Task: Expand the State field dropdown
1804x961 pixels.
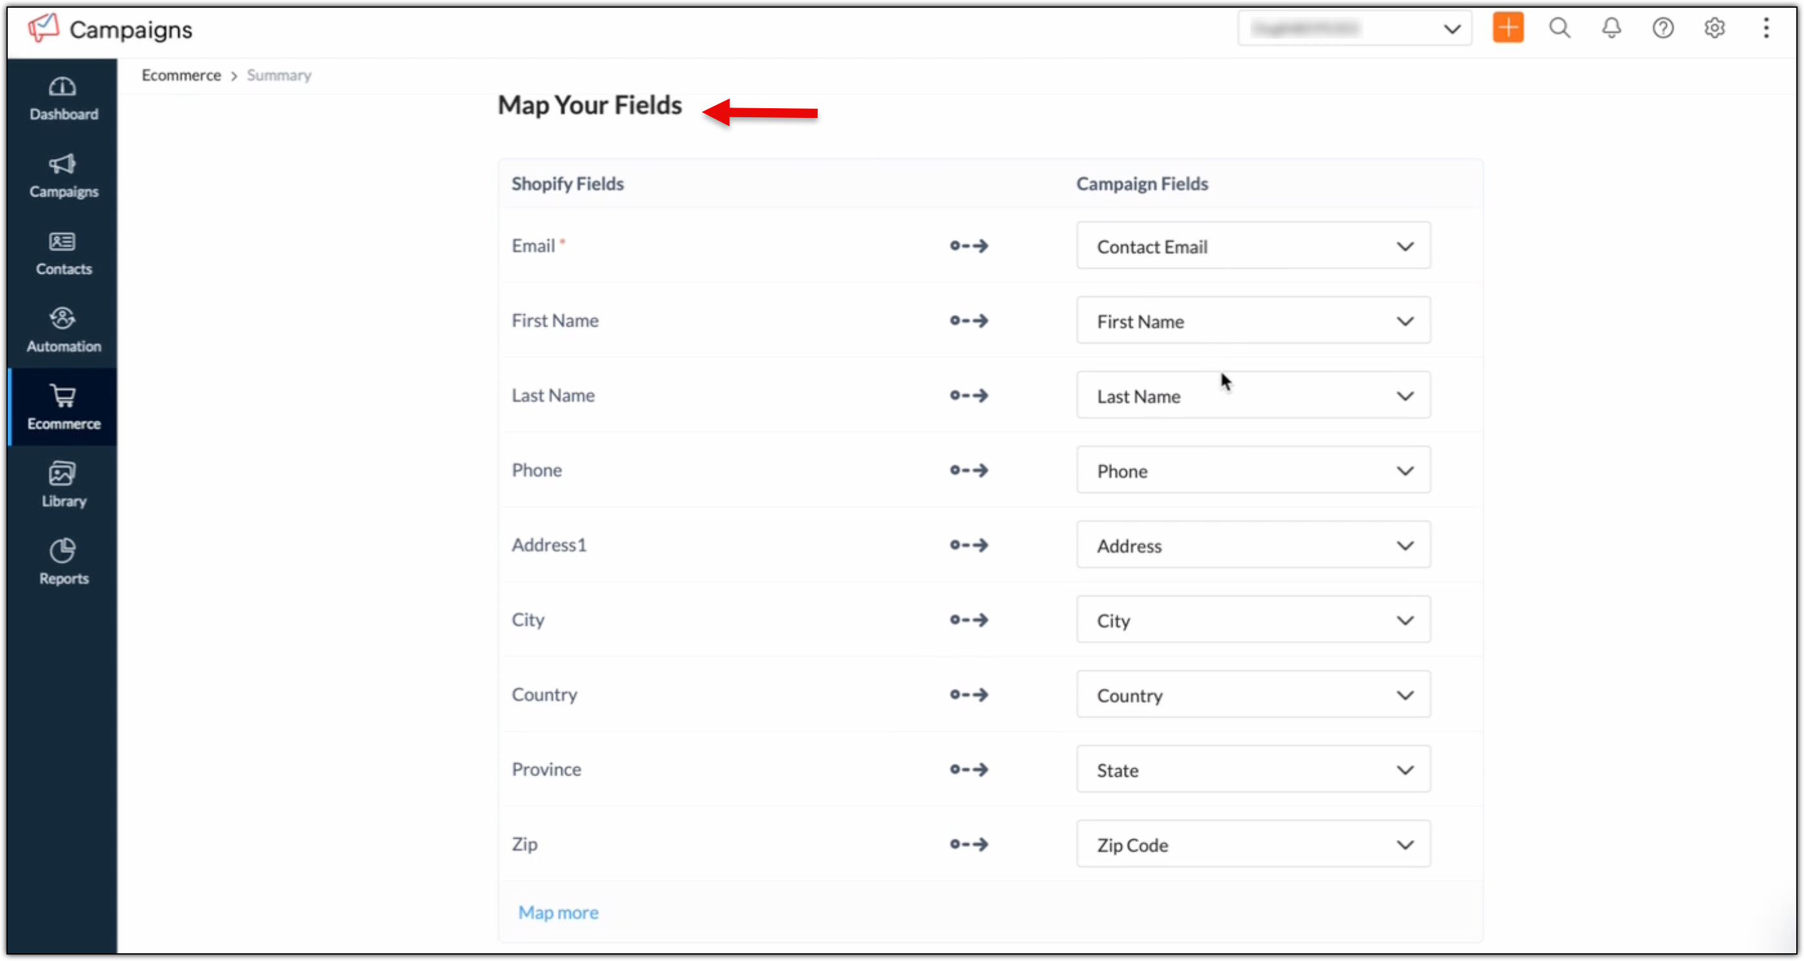Action: [1253, 770]
